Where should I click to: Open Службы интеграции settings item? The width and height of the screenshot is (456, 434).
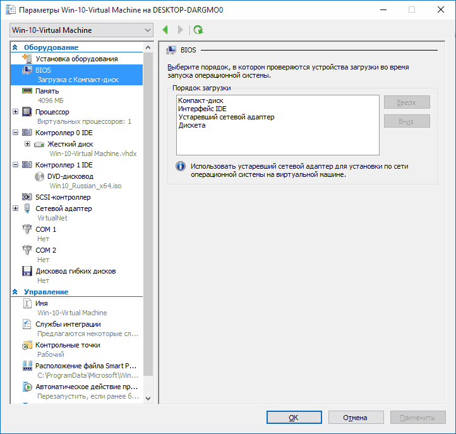[68, 324]
